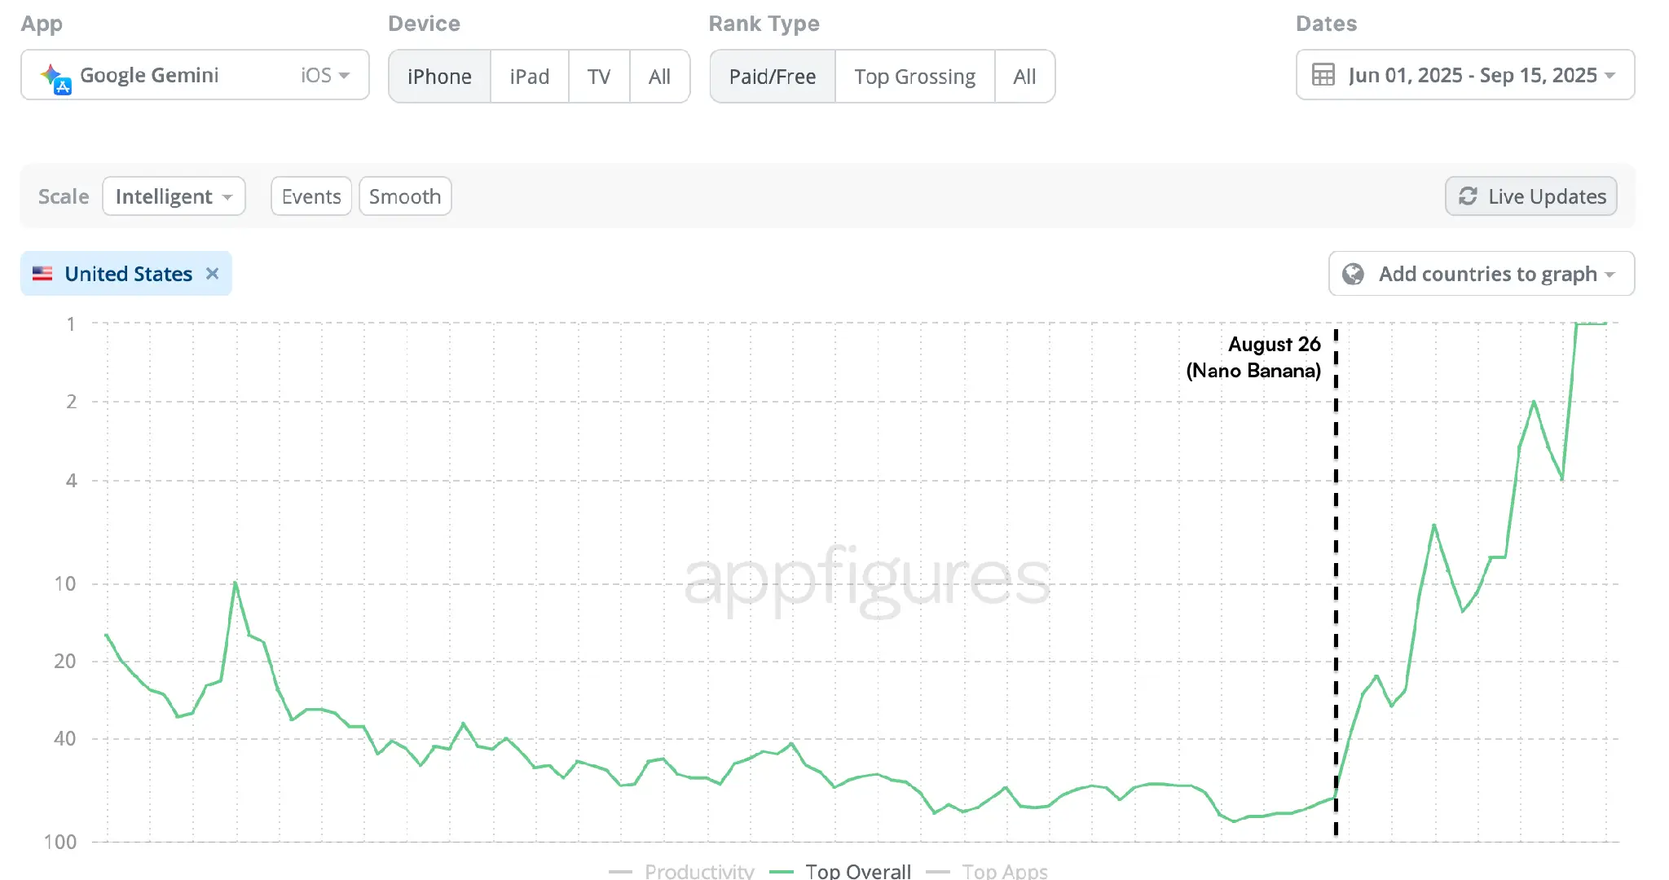Click the United States flag icon
Screen dimensions: 1669x880
point(42,274)
